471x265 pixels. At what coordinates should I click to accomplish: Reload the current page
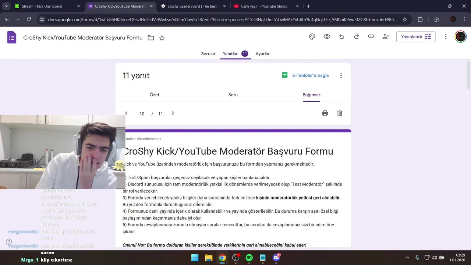coord(29,20)
